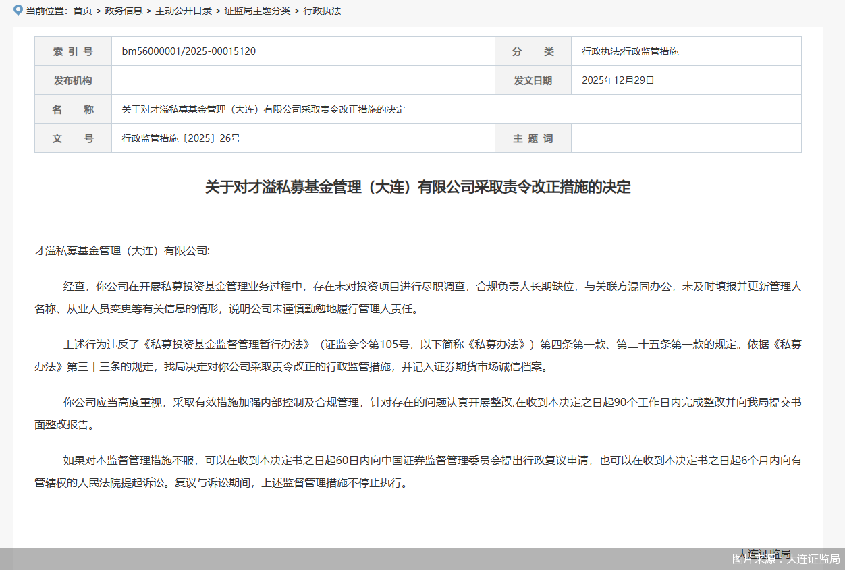Image resolution: width=845 pixels, height=570 pixels.
Task: Click the main article heading about 才溢私募基金
Action: pyautogui.click(x=418, y=188)
